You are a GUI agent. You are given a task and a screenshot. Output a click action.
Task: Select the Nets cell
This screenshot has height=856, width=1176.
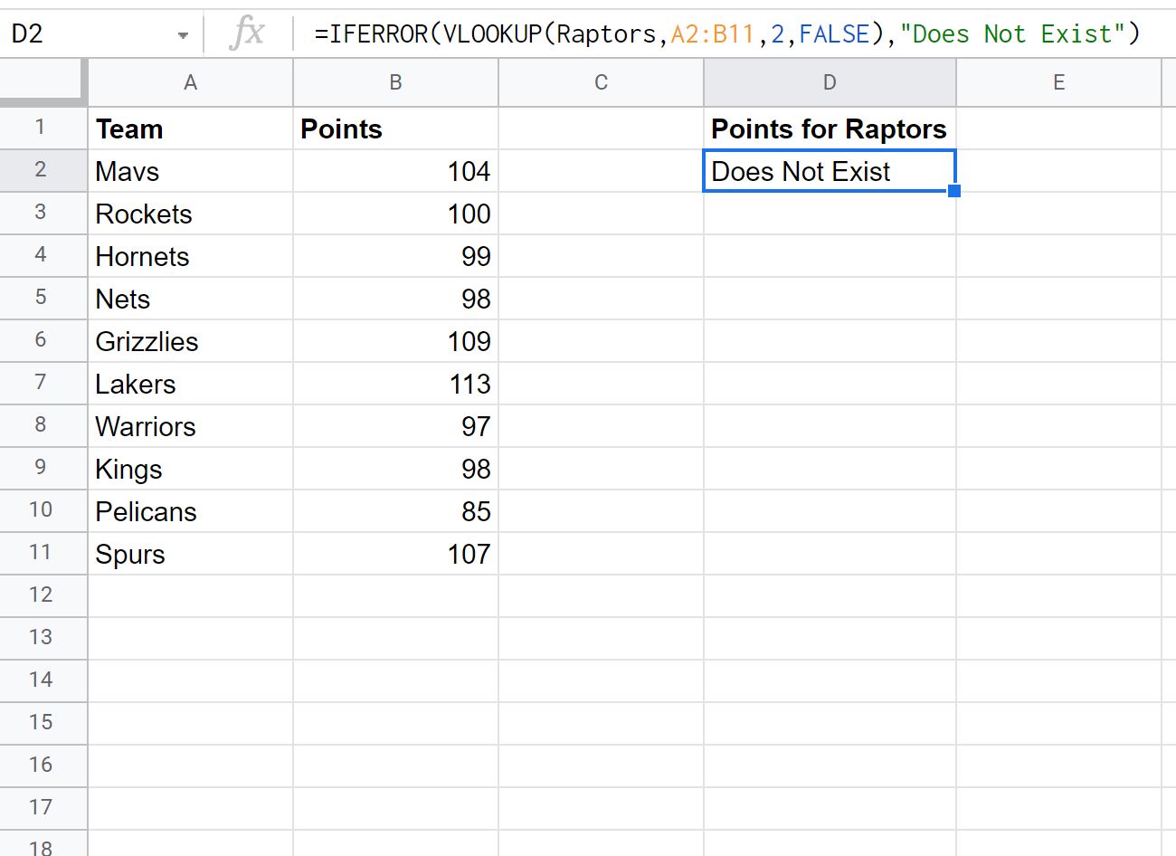(x=191, y=299)
